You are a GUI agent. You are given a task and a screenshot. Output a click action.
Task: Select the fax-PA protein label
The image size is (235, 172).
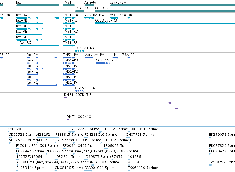coord(32,55)
